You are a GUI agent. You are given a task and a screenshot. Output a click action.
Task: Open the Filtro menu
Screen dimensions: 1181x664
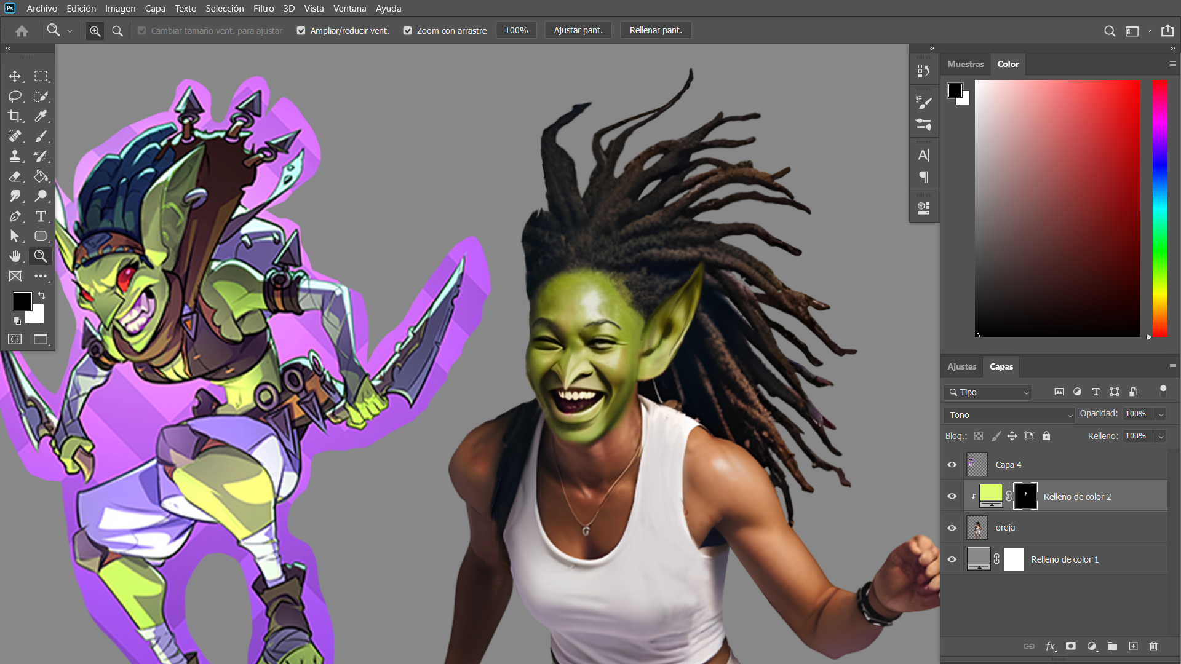(263, 9)
